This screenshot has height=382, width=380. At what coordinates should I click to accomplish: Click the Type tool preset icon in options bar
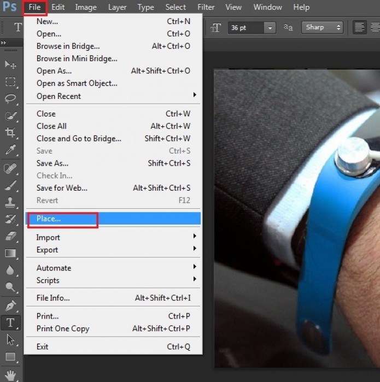pos(18,27)
